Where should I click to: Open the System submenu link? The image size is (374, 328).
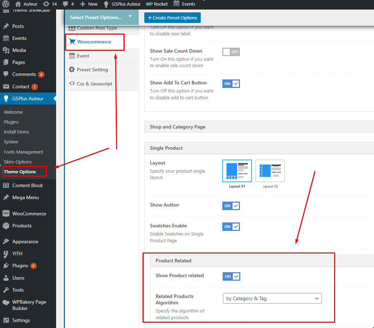pos(11,142)
